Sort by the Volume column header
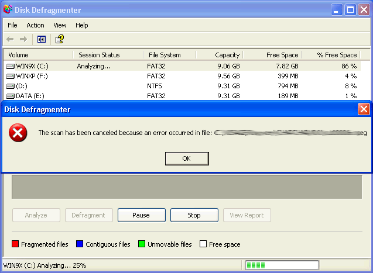 [38, 55]
